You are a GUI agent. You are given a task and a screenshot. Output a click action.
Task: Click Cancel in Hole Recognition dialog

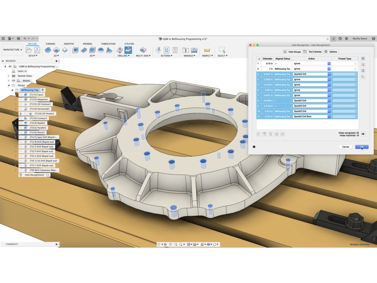tap(345, 147)
